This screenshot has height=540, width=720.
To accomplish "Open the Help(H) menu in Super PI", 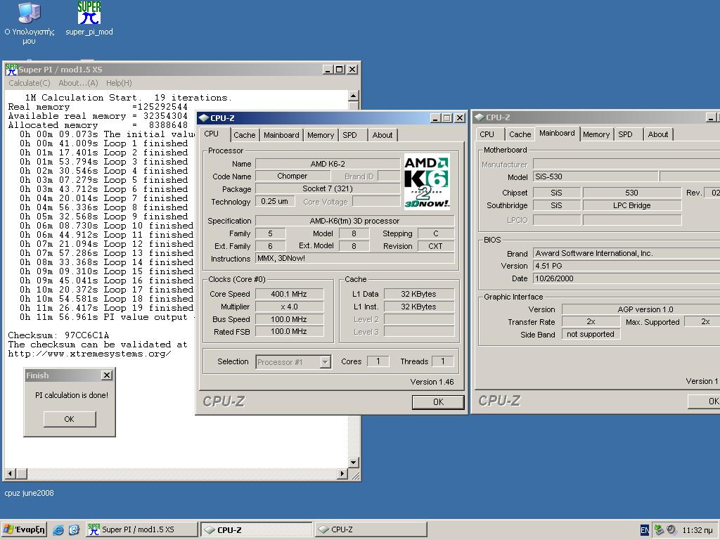I will pyautogui.click(x=119, y=83).
